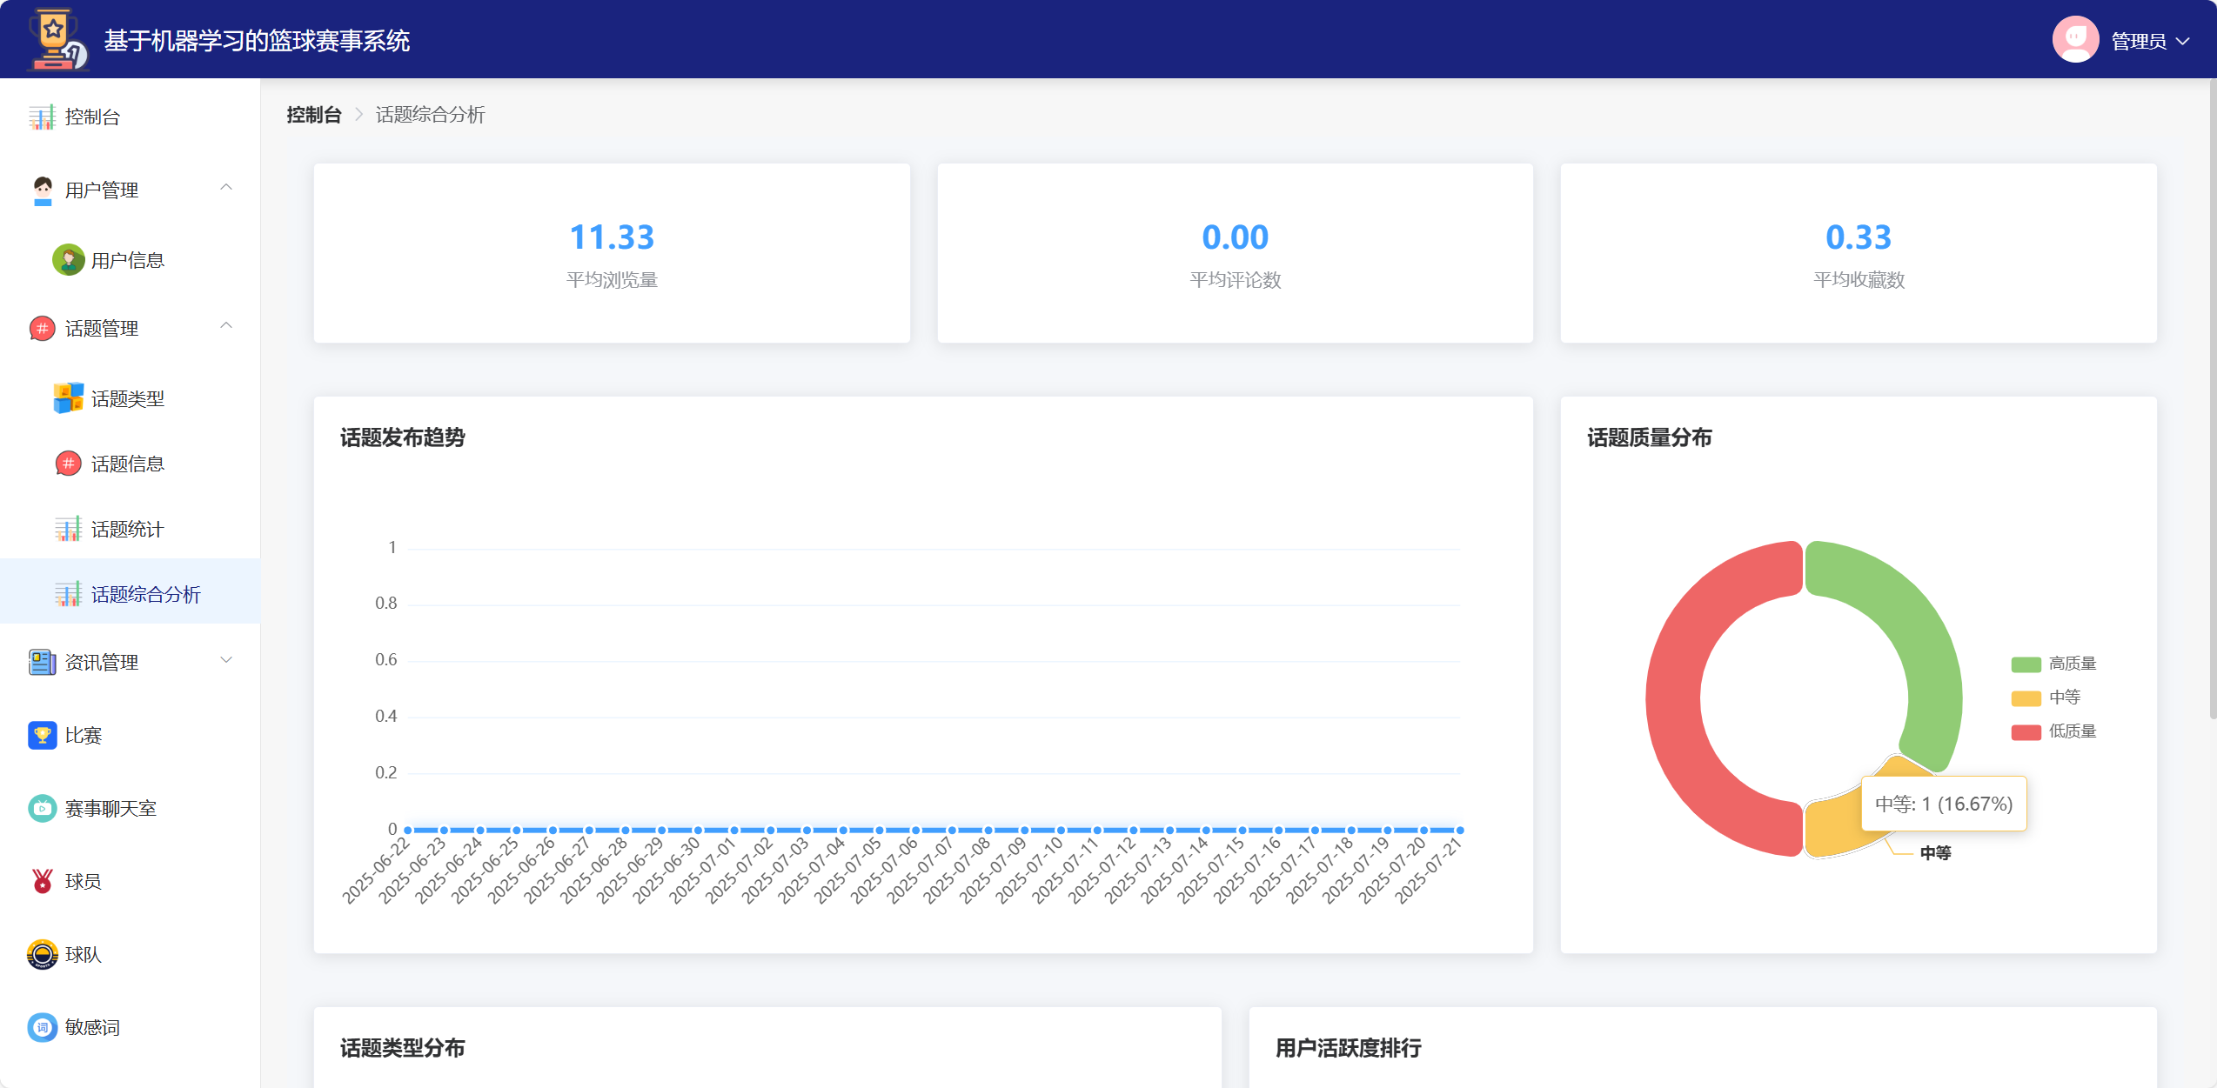Click the trophy logo in header
The image size is (2217, 1088).
point(58,39)
